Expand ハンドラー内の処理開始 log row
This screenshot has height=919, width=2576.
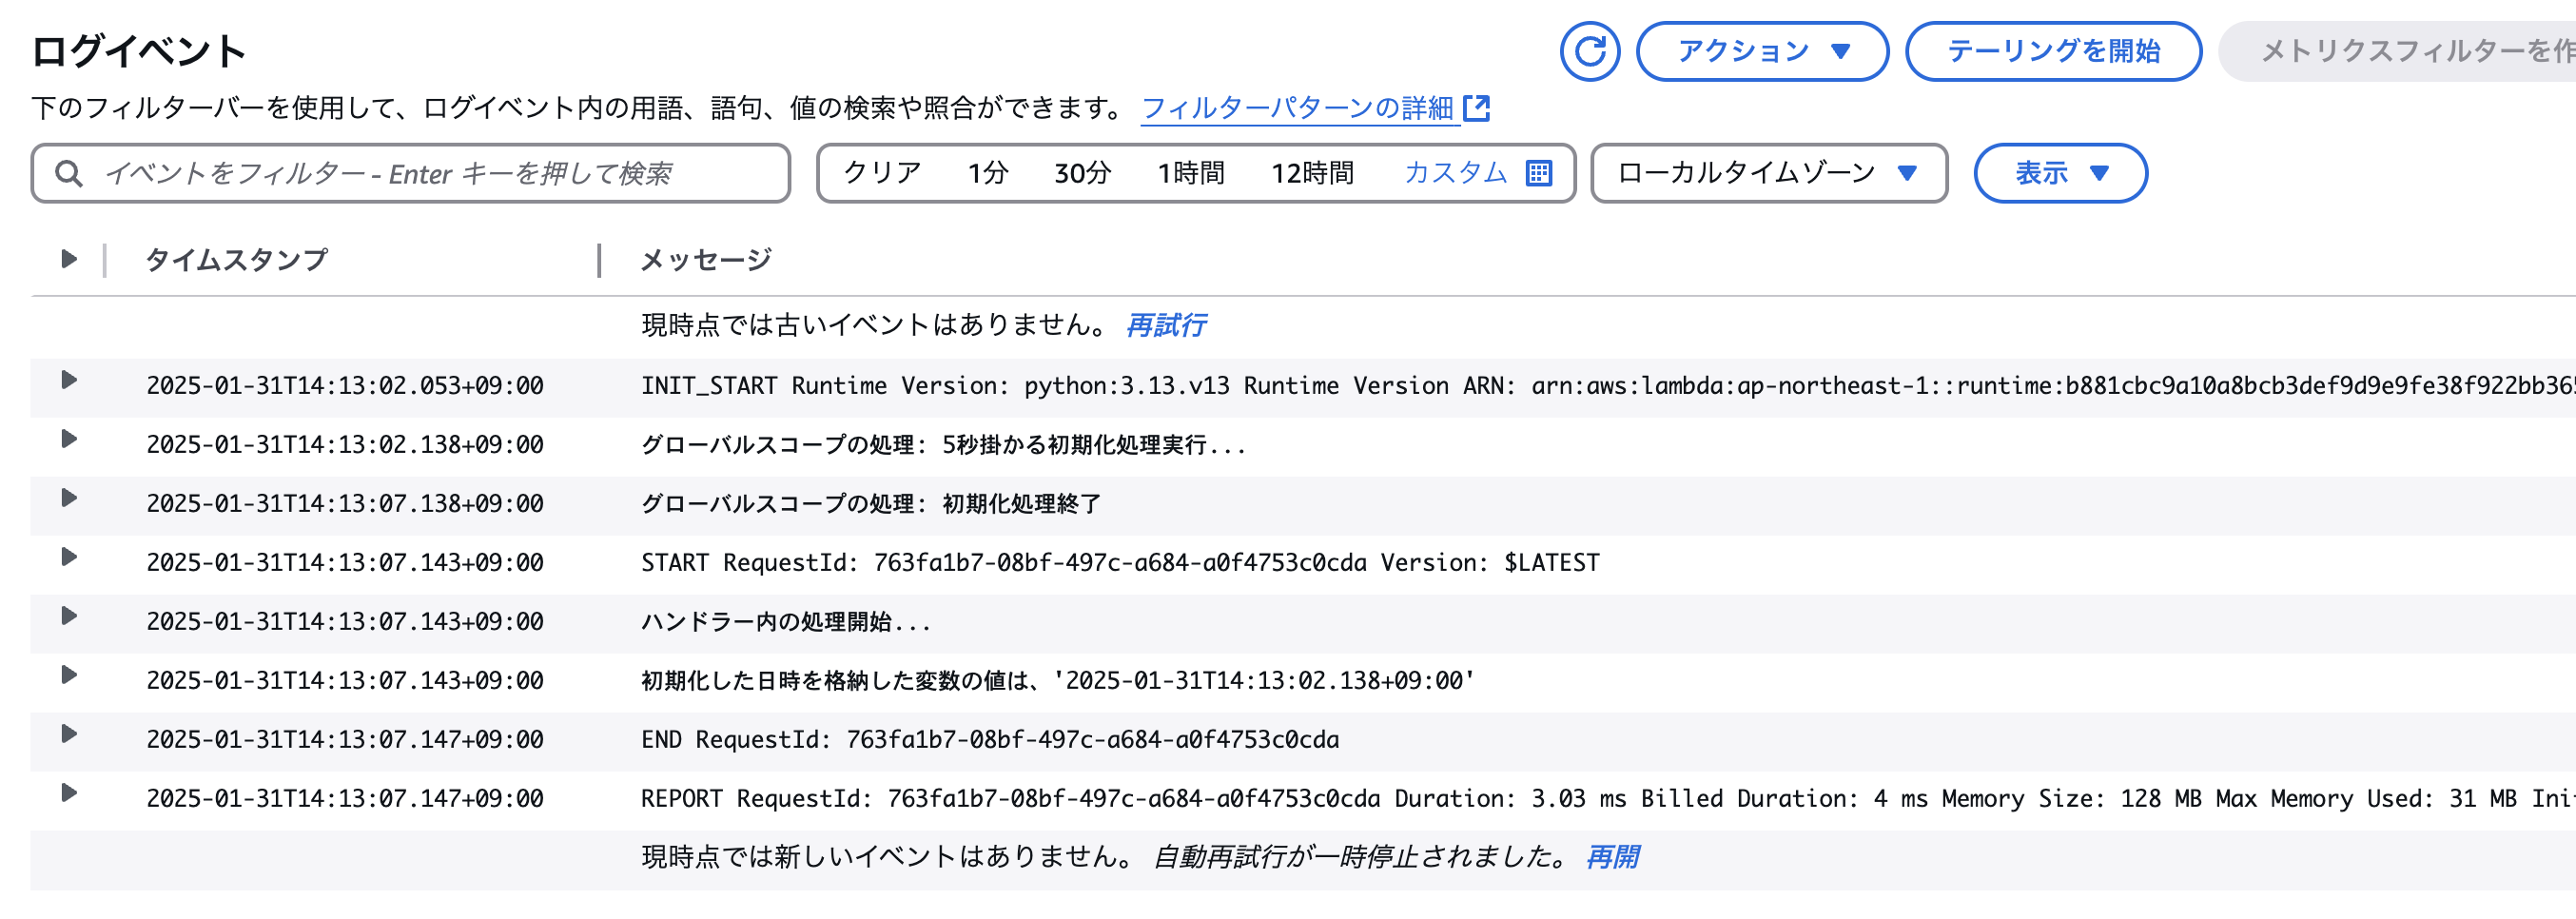[x=68, y=616]
